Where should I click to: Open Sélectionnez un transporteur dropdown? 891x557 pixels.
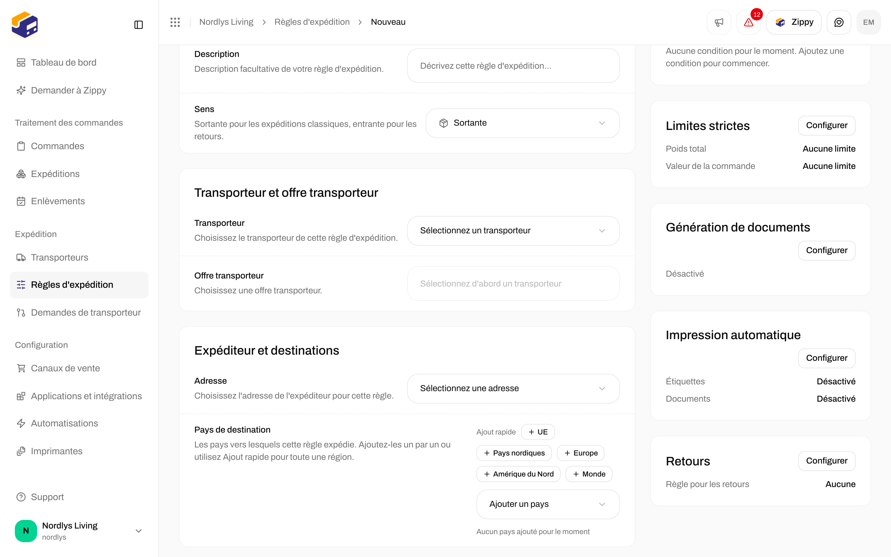pos(513,231)
